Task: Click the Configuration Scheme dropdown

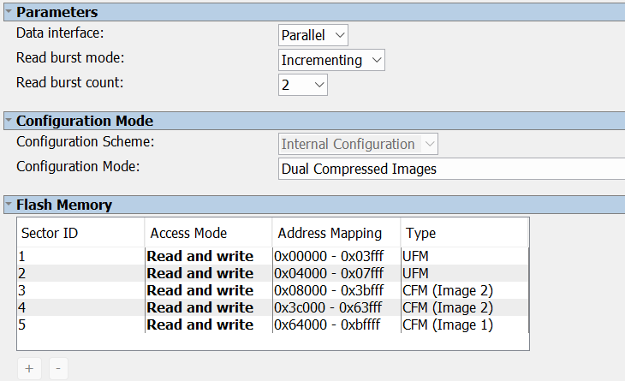Action: 359,144
